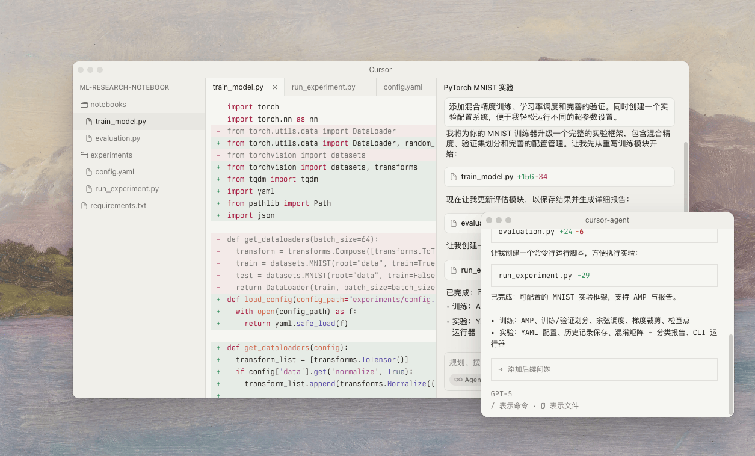Click the ML-RESEARCH-NOTEBOOK project header
Image resolution: width=755 pixels, height=456 pixels.
pyautogui.click(x=125, y=87)
